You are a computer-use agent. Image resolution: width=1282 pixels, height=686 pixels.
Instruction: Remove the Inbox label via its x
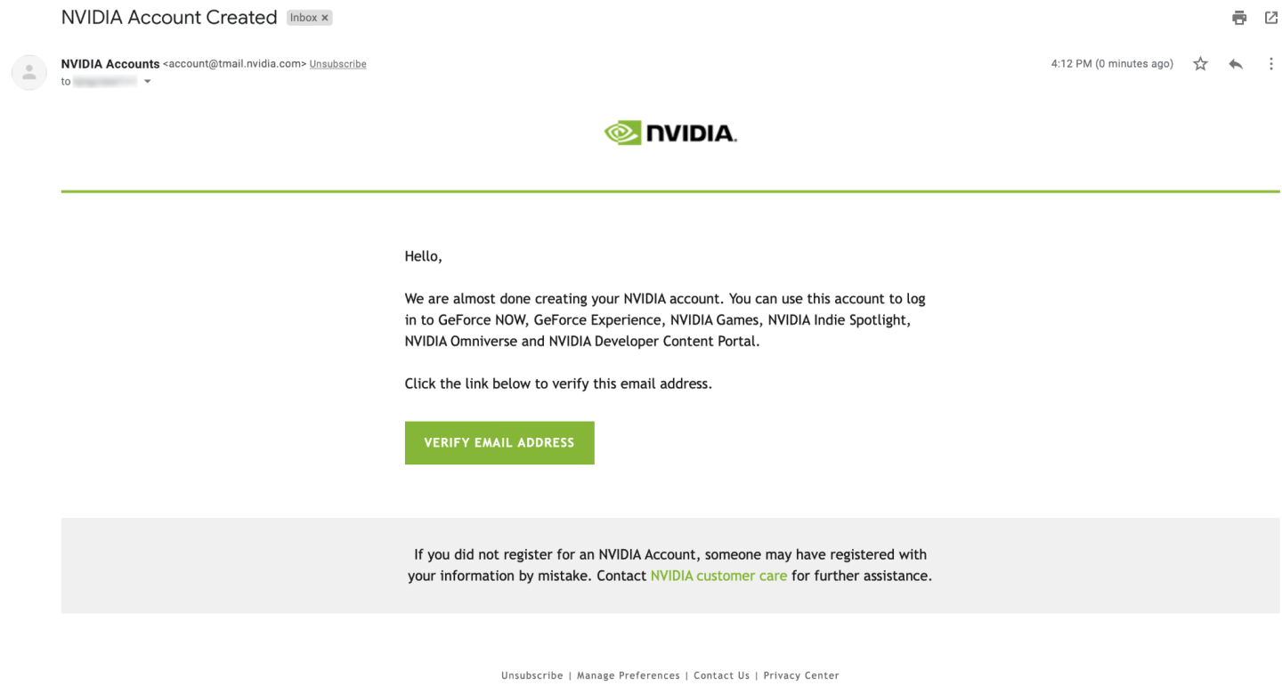[324, 17]
